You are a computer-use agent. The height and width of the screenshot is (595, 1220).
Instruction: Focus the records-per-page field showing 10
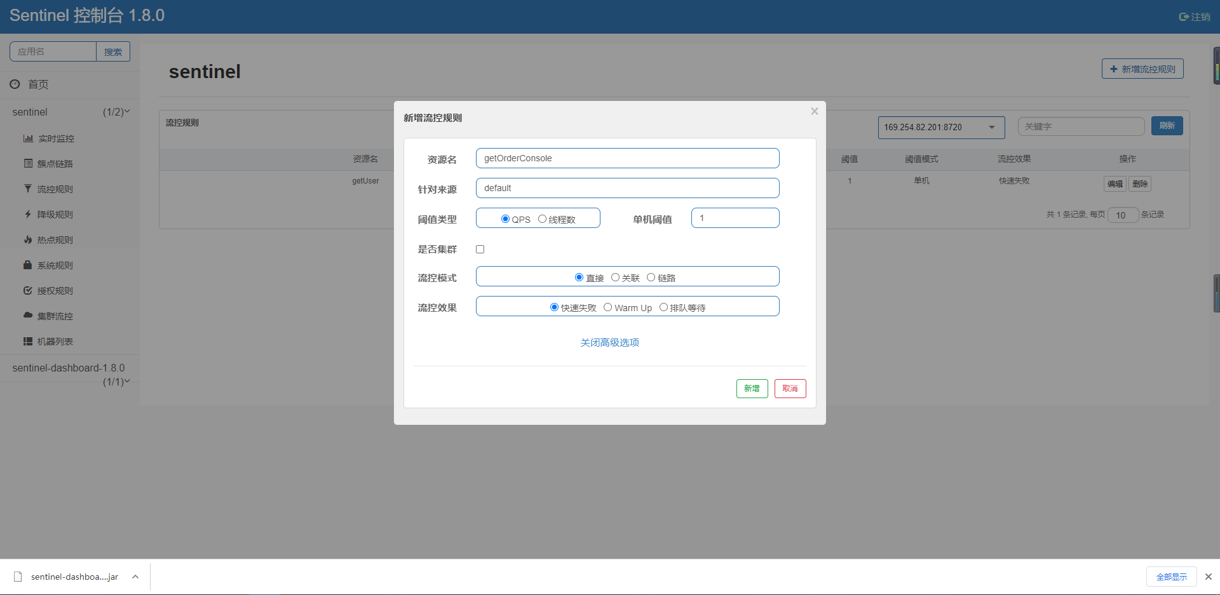[x=1123, y=215]
